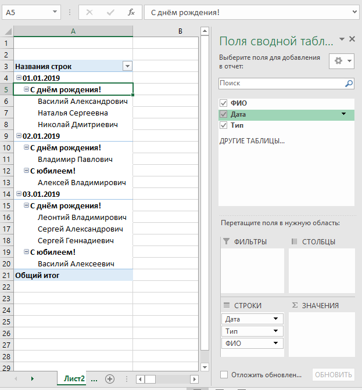Expand the Name Box dropdown

(55, 12)
